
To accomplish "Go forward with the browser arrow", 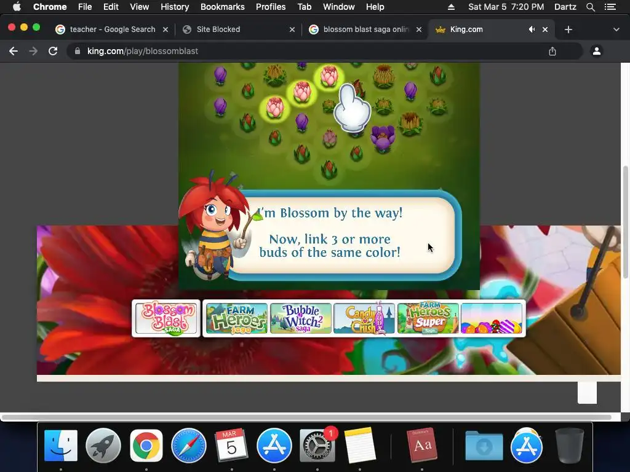I will [x=33, y=51].
